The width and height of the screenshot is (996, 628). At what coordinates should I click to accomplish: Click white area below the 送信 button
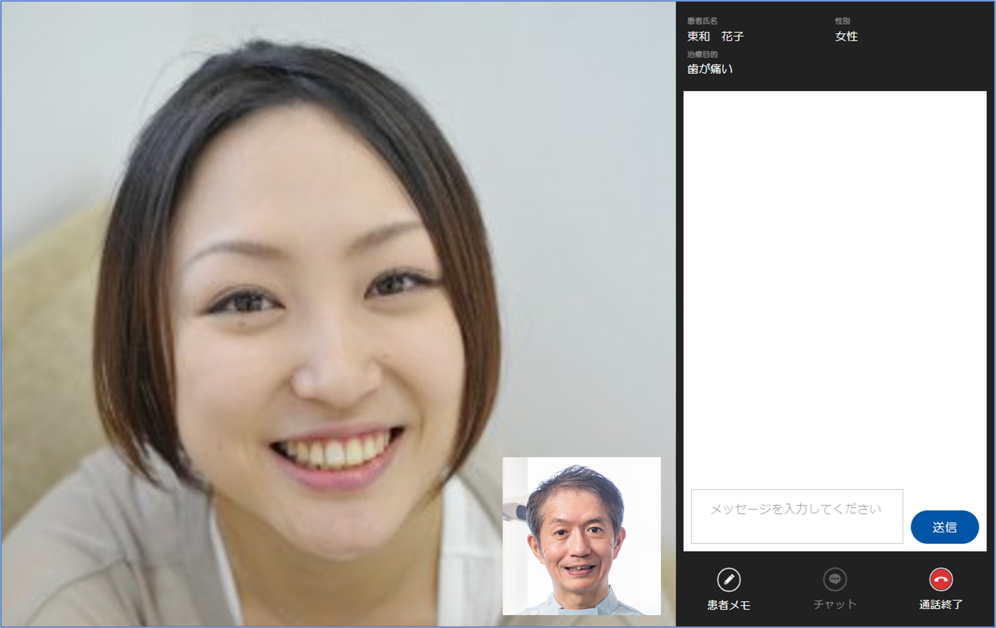point(945,547)
